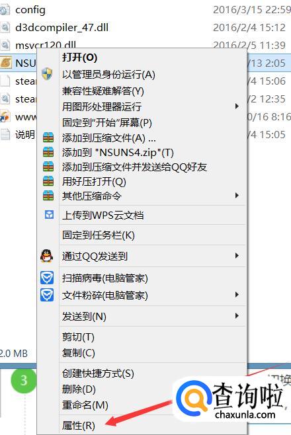Image resolution: width=291 pixels, height=435 pixels.
Task: Click the archive icon beside 添加到压缩文件(A)
Action: (48, 138)
